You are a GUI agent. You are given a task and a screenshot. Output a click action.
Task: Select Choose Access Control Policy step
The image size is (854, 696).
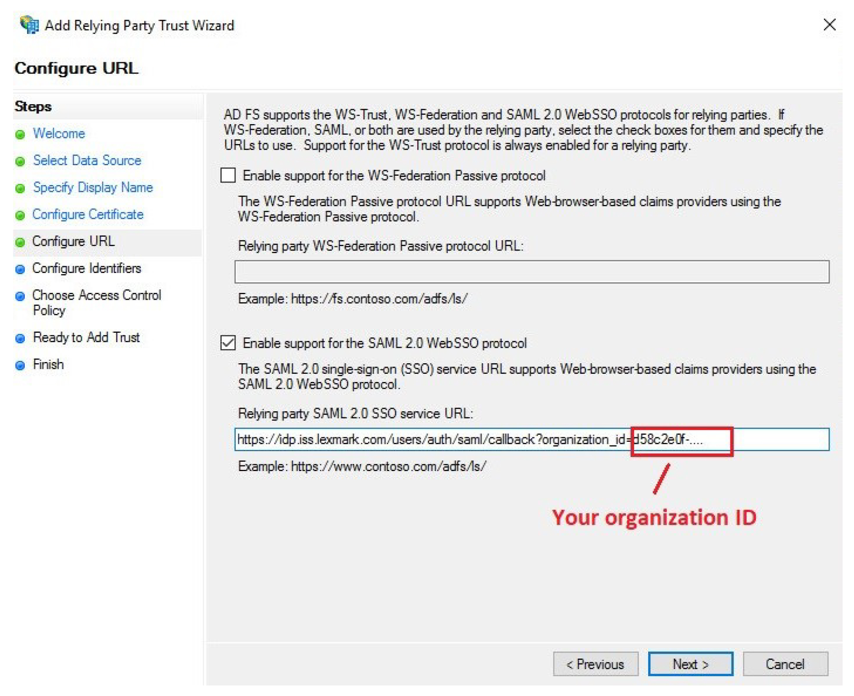click(x=97, y=303)
